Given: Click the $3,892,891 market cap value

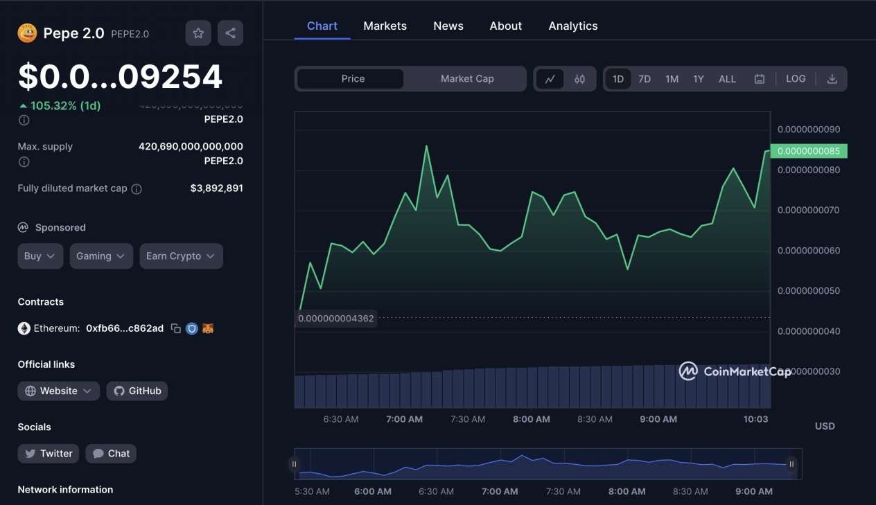Looking at the screenshot, I should [x=217, y=188].
